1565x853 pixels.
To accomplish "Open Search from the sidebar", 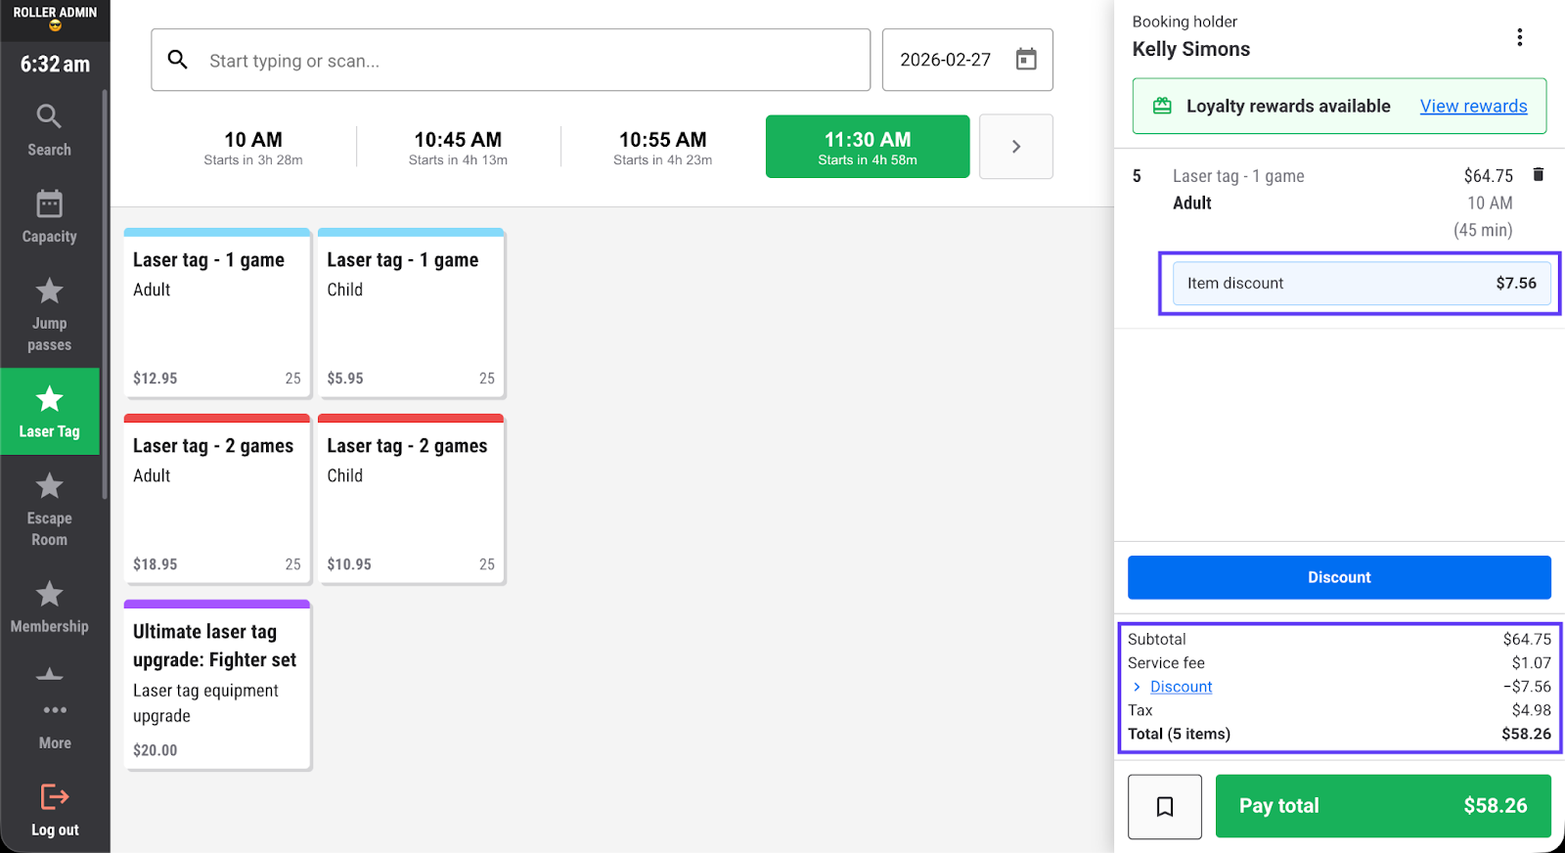I will click(49, 129).
